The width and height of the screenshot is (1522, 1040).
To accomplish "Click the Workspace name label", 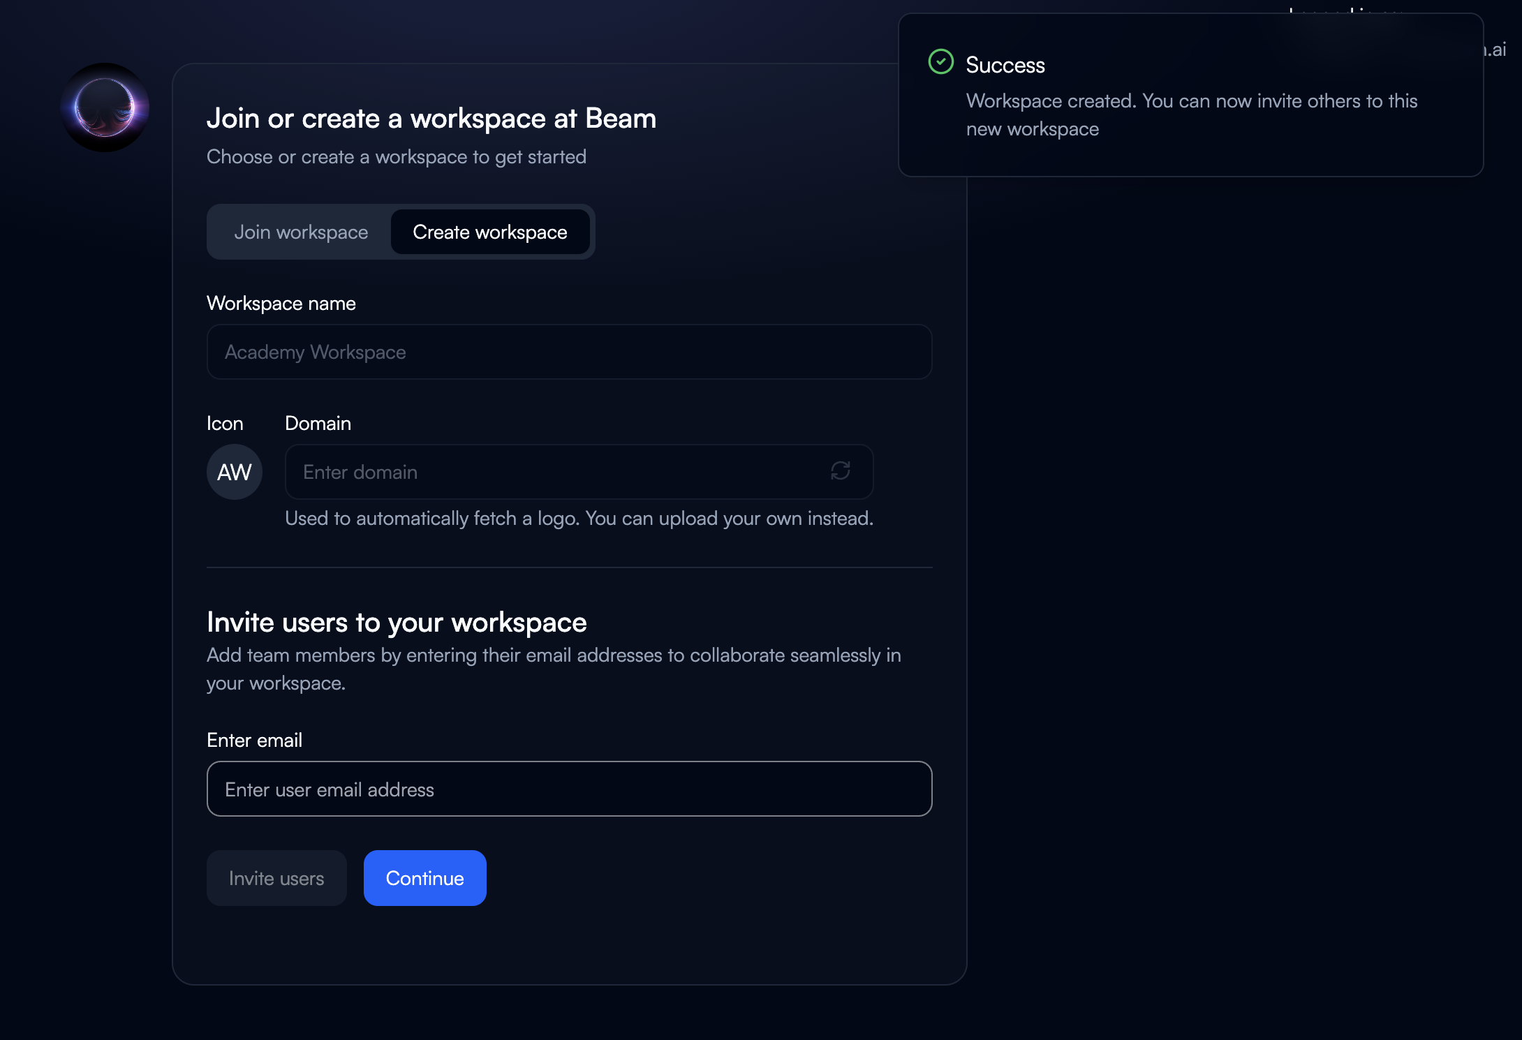I will [281, 303].
